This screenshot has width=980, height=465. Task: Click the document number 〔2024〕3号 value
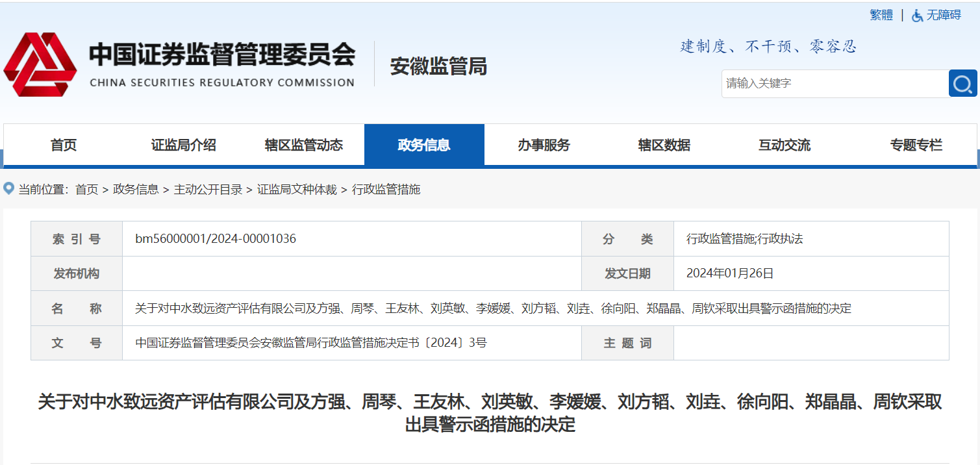[310, 343]
